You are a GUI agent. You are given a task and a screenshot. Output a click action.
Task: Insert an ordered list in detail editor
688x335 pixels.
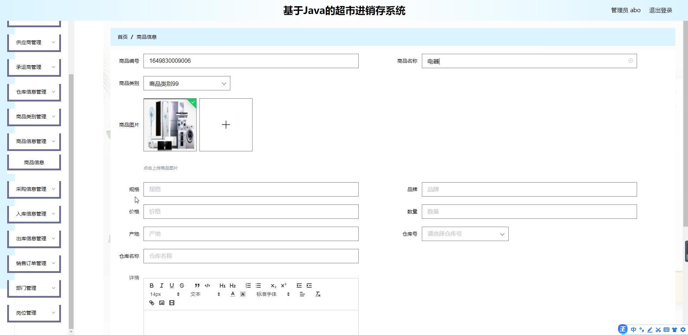click(248, 286)
